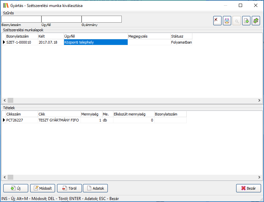Maximize the Gyártás window

pyautogui.click(x=240, y=5)
